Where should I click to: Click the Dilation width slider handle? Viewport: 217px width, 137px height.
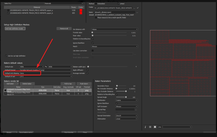tap(88, 67)
